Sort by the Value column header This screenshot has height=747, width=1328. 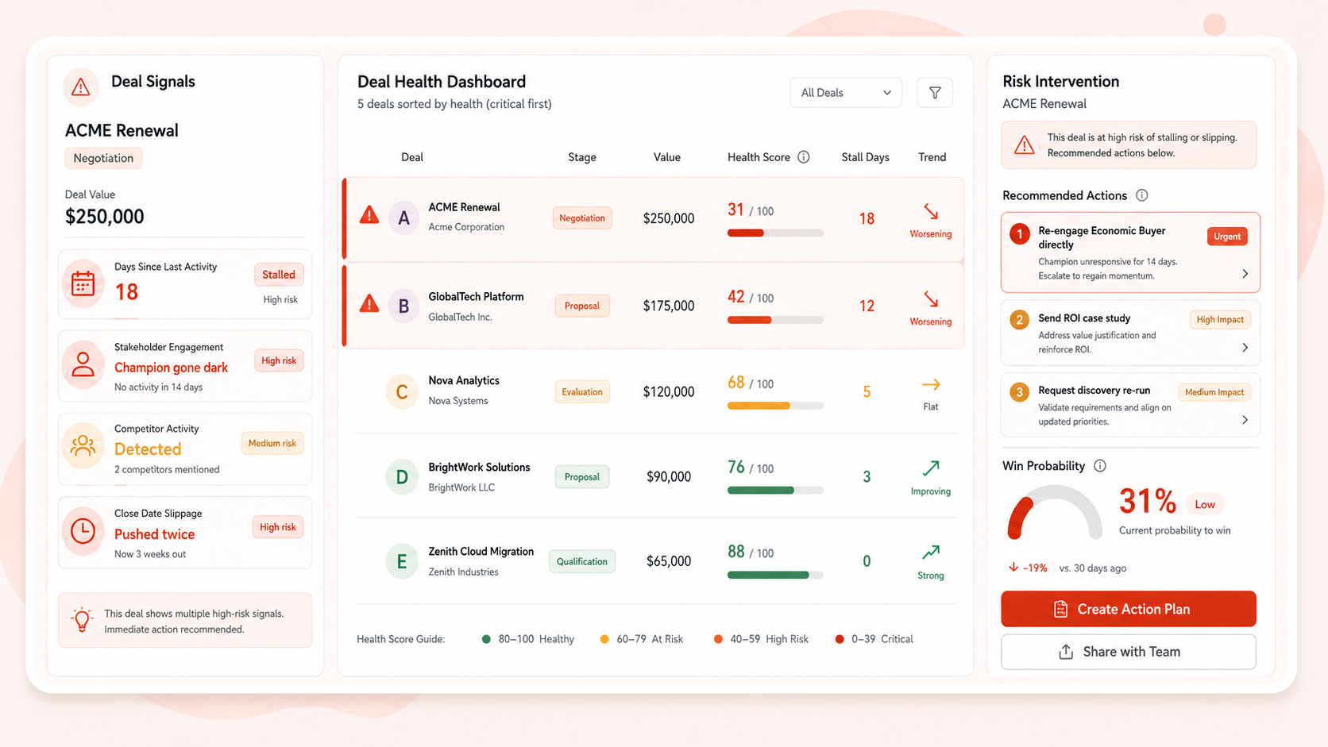(667, 157)
